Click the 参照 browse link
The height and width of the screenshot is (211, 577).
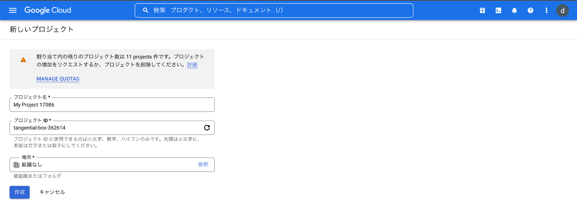click(203, 165)
